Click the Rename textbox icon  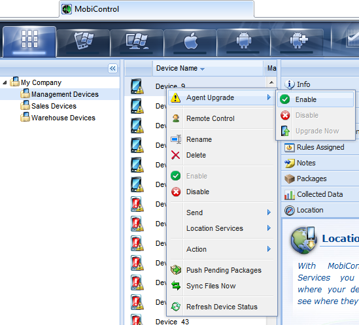click(x=176, y=139)
